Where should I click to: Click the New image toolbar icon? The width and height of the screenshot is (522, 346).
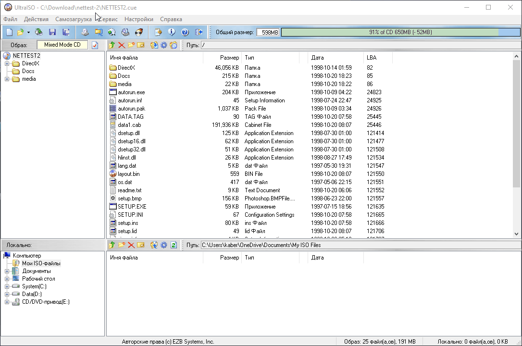point(9,32)
